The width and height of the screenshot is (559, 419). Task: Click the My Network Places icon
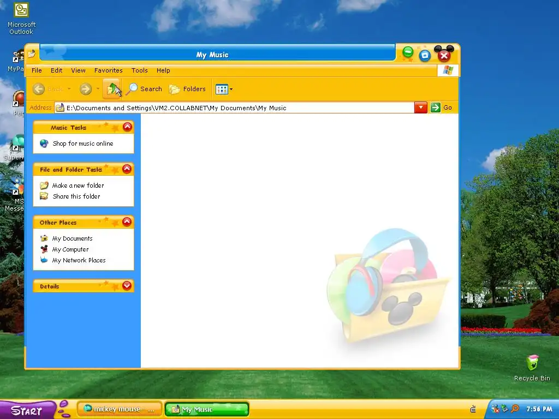click(x=44, y=260)
